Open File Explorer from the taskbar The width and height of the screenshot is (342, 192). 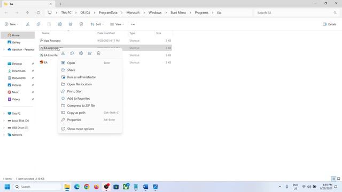point(67,187)
